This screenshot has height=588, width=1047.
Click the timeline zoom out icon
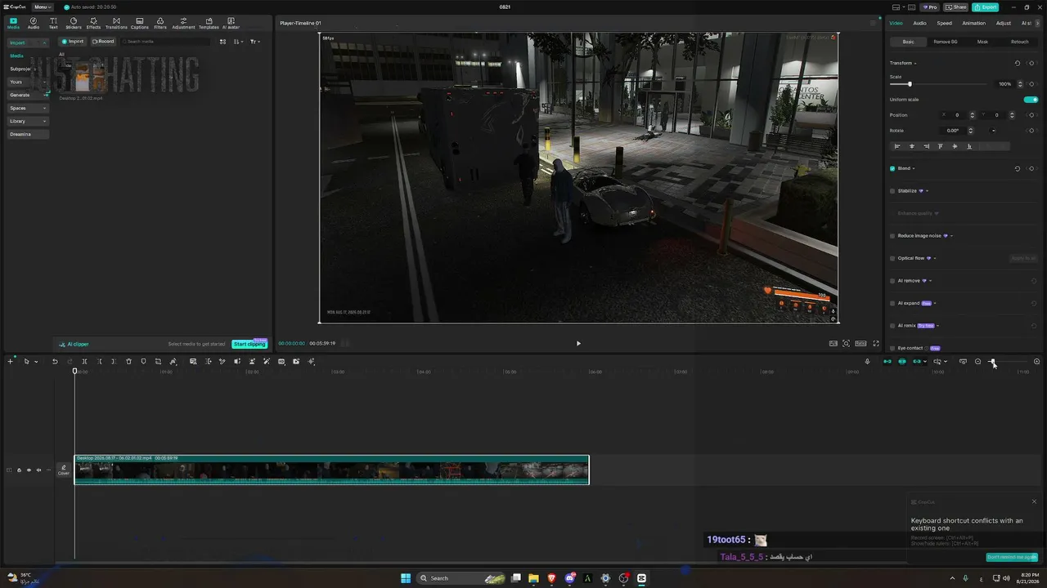tap(977, 362)
